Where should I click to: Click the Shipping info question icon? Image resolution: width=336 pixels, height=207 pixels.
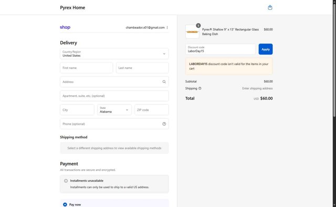pyautogui.click(x=199, y=89)
